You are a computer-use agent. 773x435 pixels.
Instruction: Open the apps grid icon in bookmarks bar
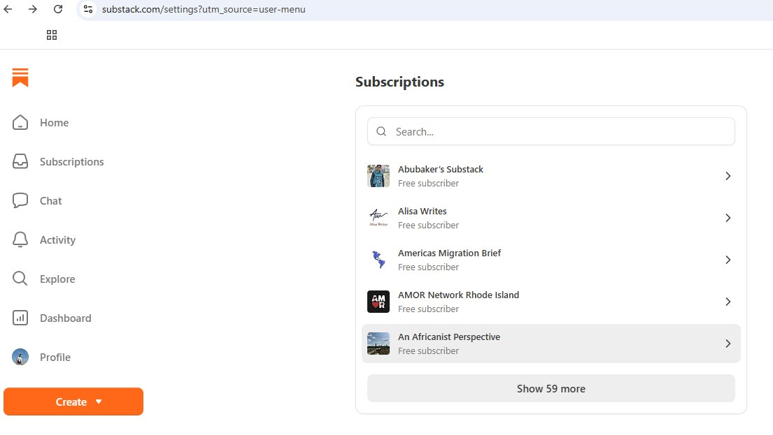pos(52,35)
